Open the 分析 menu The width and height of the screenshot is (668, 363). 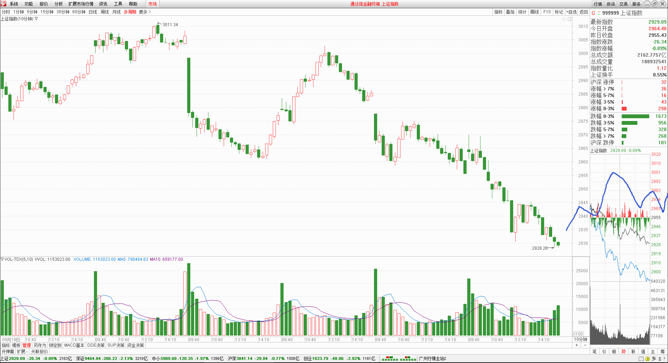[x=58, y=4]
